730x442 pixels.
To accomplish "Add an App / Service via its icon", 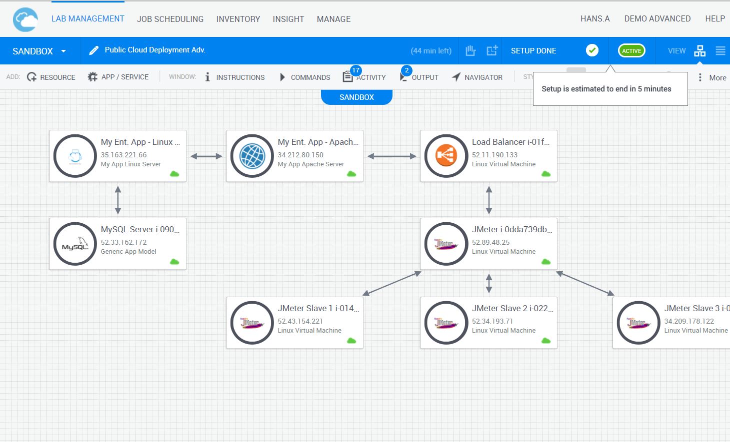I will (92, 76).
